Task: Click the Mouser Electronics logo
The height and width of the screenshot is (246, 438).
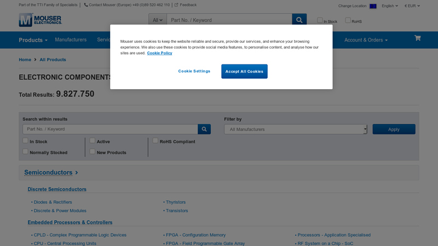Action: 40,20
